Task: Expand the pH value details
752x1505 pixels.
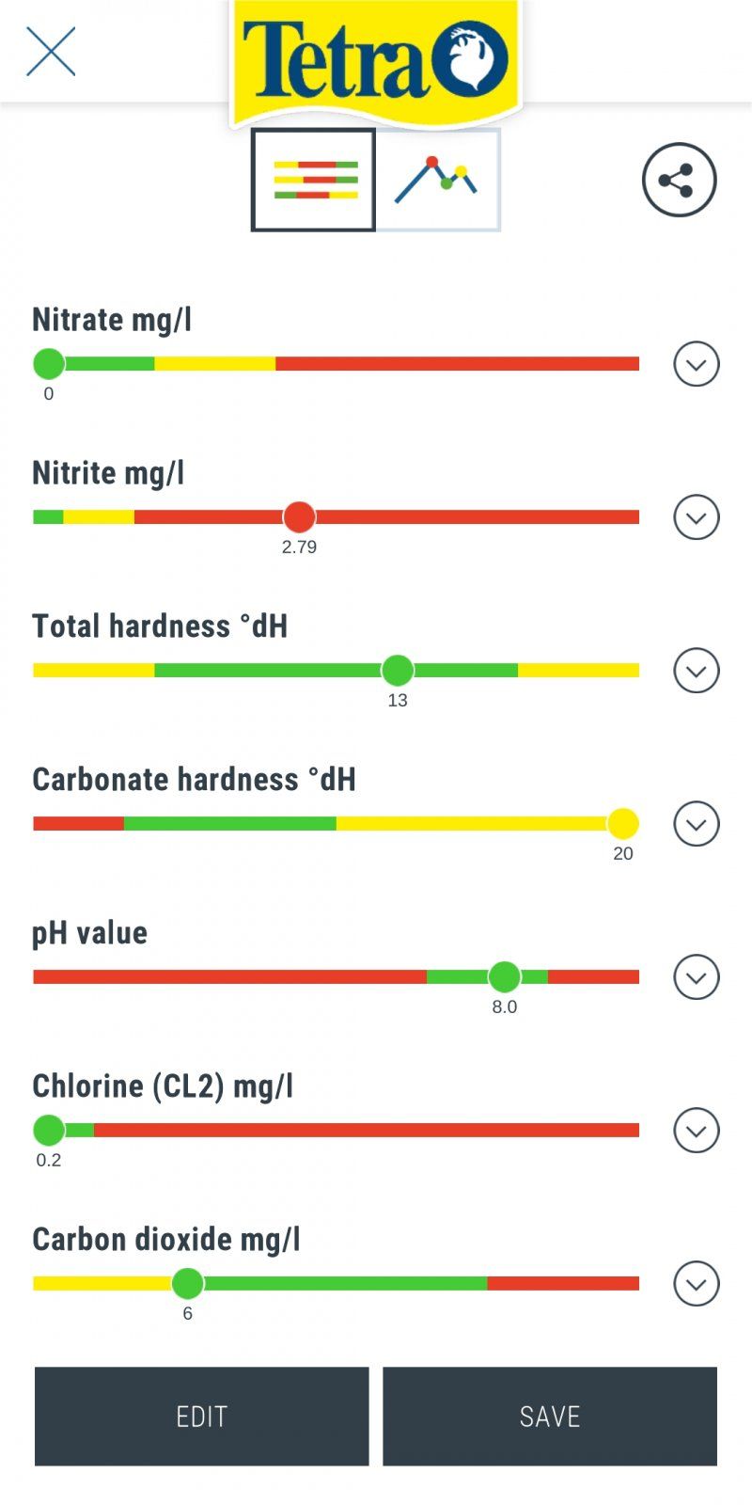Action: pos(697,977)
